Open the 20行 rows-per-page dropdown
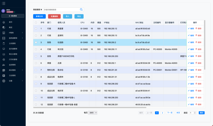This screenshot has width=213, height=126. [x=93, y=113]
